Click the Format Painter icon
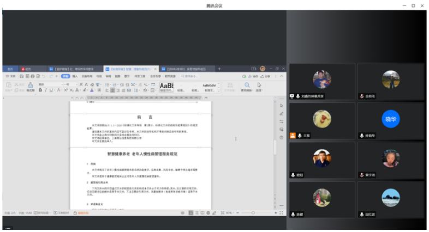429x232 pixels. tap(31, 87)
